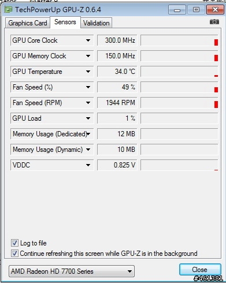This screenshot has width=226, height=283.
Task: Open the AMD Radeon HD 7700 Series selector
Action: pyautogui.click(x=72, y=271)
